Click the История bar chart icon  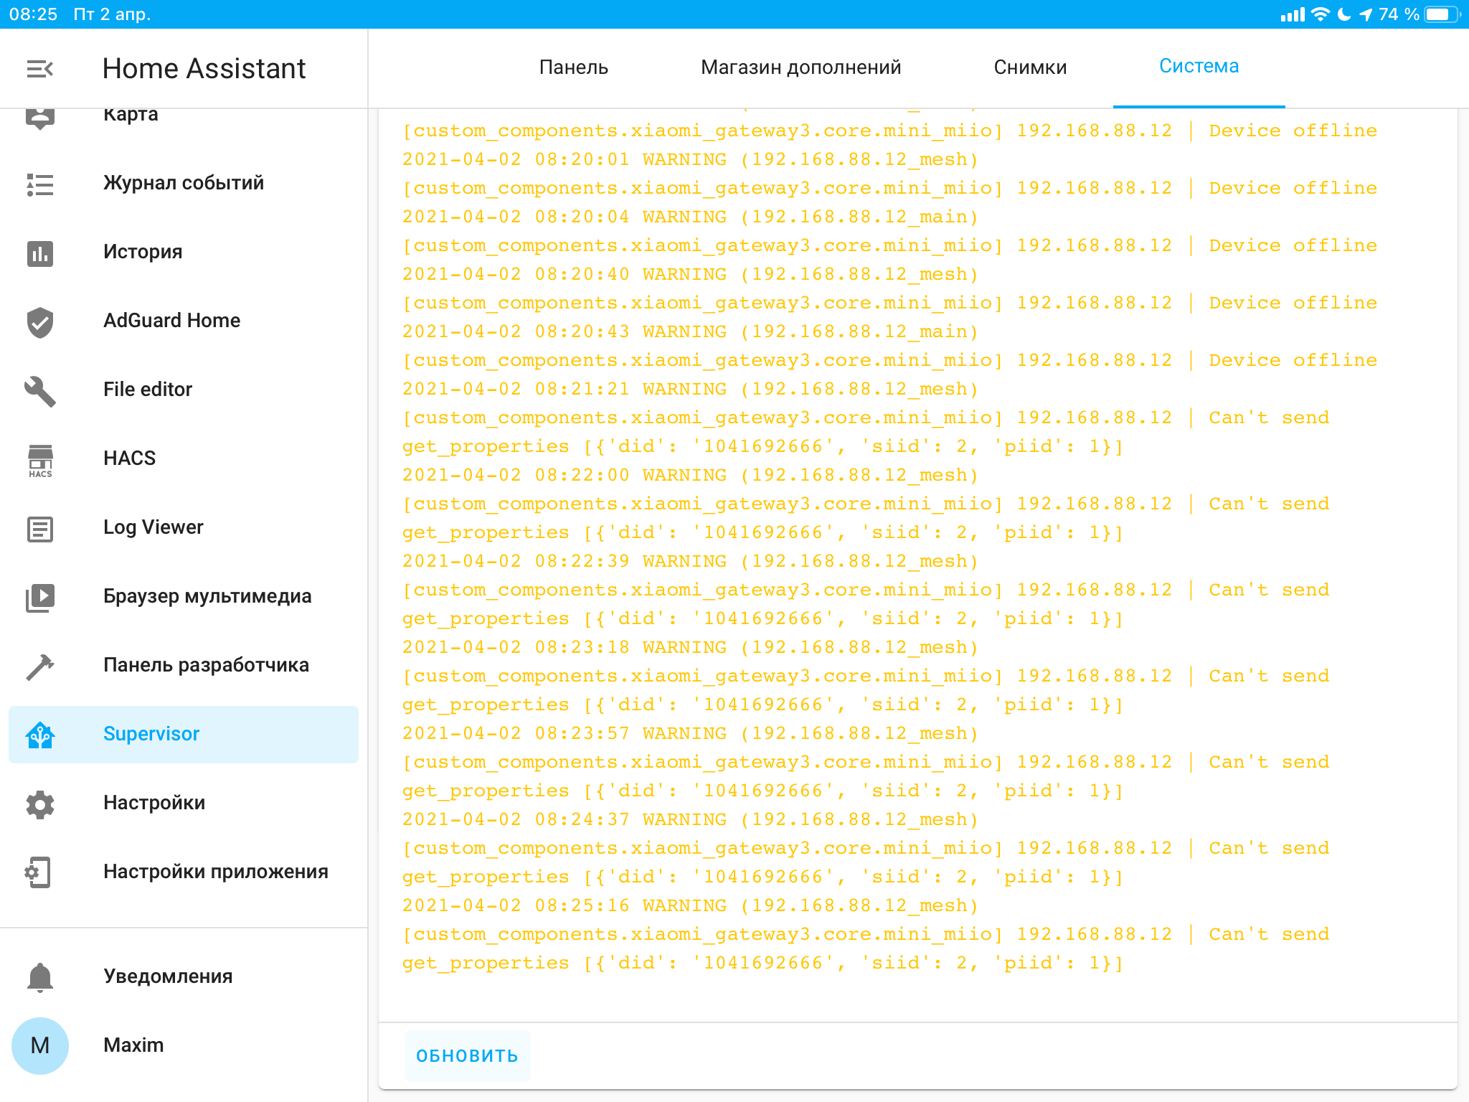point(40,253)
